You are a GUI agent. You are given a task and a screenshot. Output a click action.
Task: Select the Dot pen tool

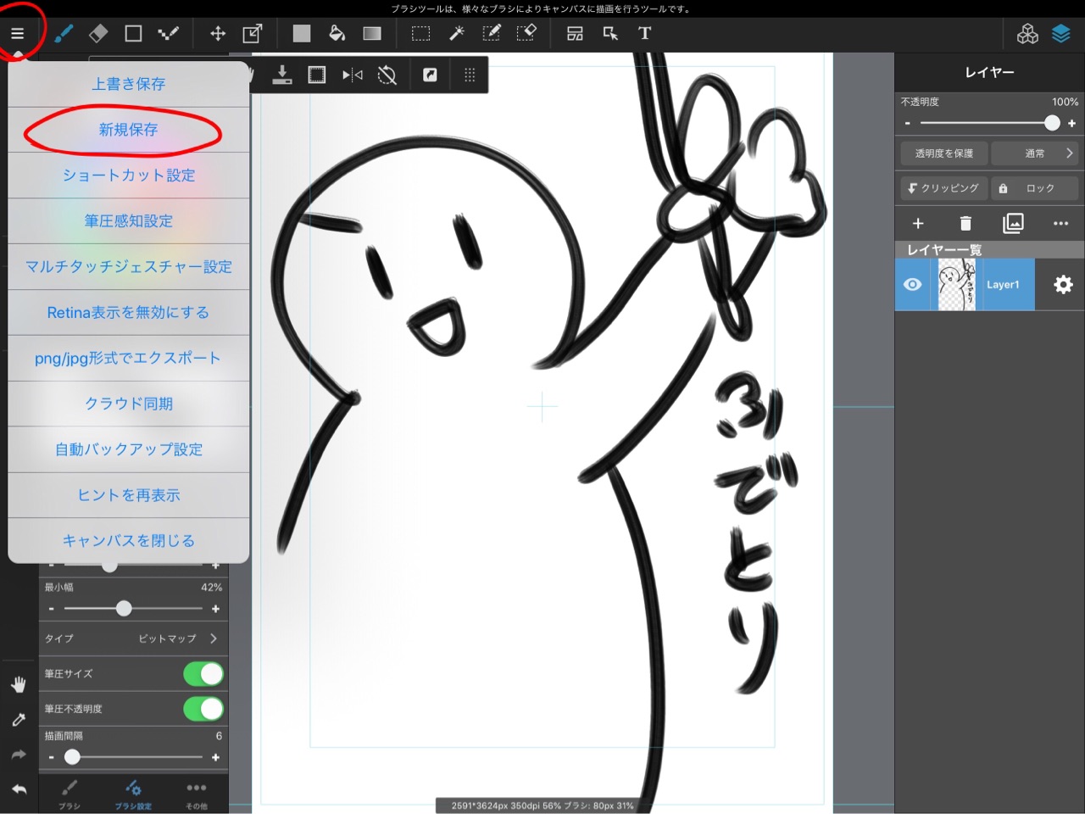168,34
